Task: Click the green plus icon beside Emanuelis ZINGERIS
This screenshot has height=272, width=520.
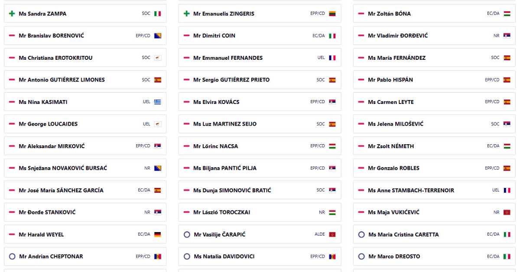Action: tap(187, 14)
